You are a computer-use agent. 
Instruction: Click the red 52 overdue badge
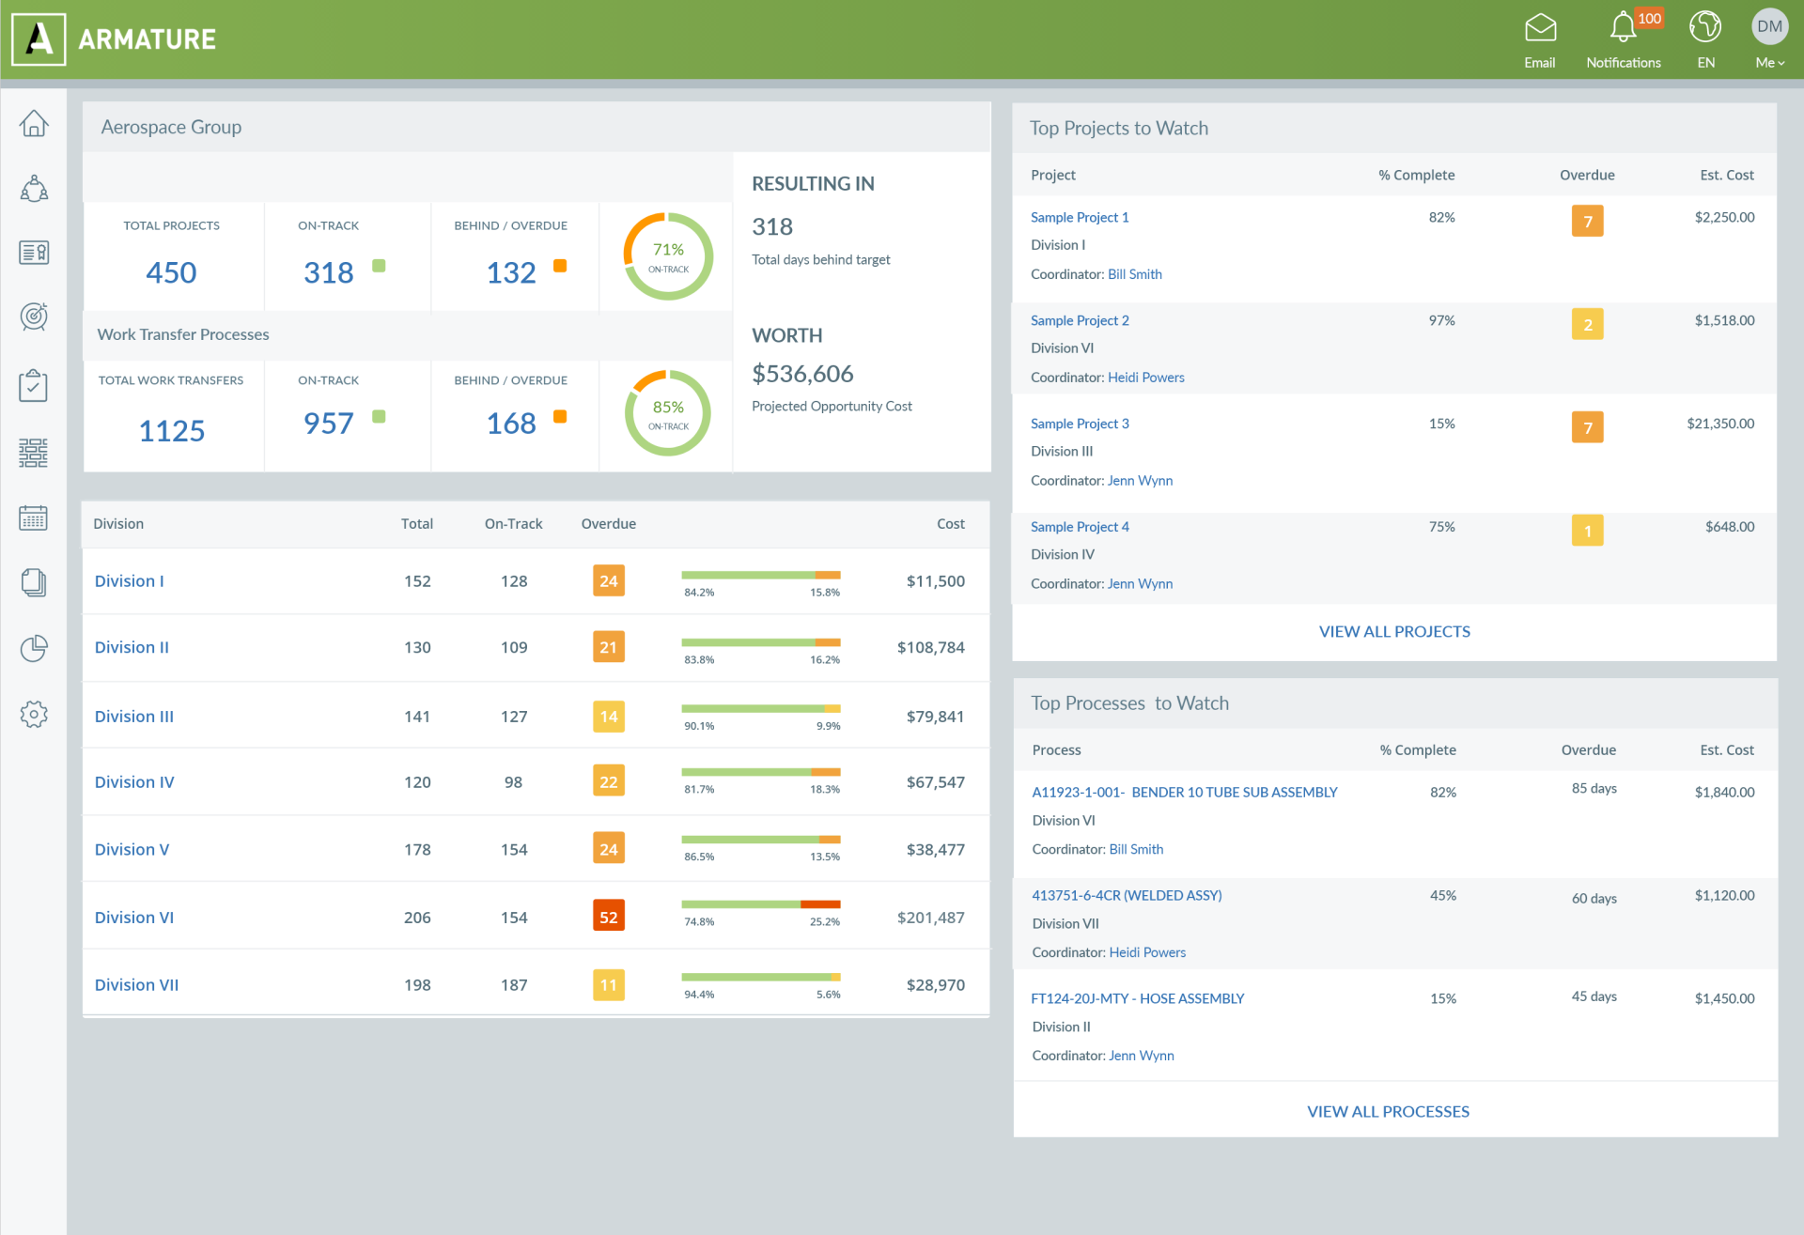tap(609, 917)
